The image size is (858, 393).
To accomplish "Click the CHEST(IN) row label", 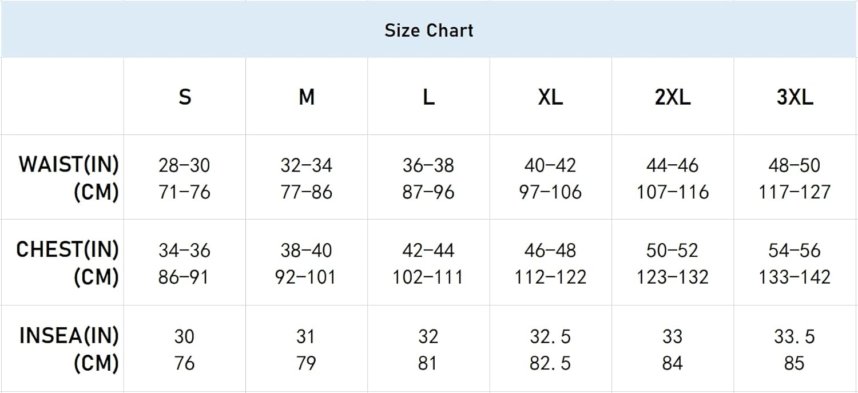I will click(x=67, y=249).
